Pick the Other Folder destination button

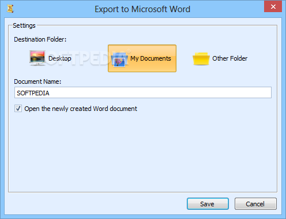(x=220, y=58)
